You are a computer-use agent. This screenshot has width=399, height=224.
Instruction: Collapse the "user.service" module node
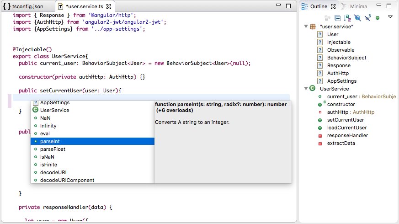point(306,27)
